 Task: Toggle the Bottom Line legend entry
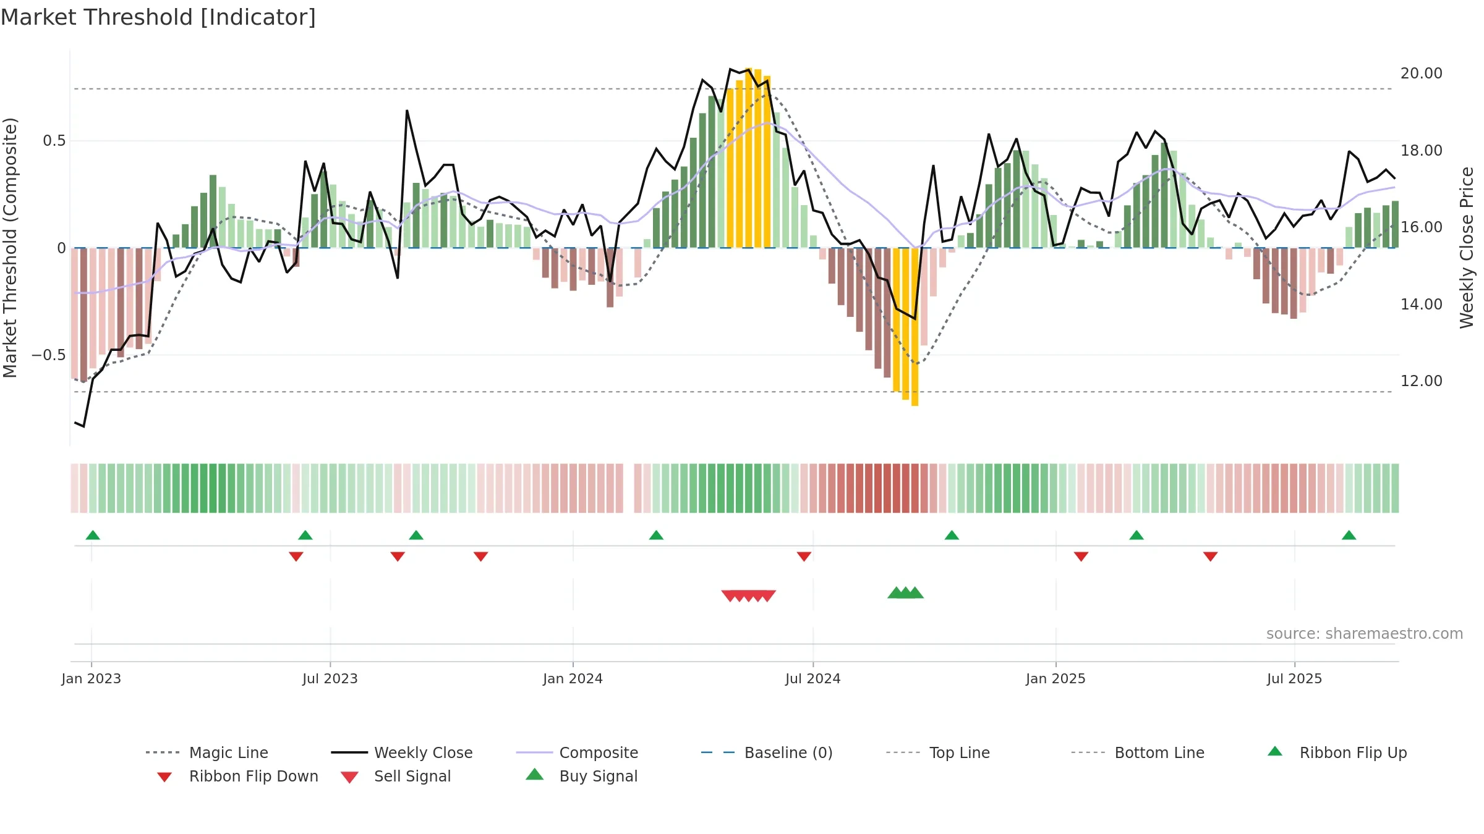(x=1138, y=752)
